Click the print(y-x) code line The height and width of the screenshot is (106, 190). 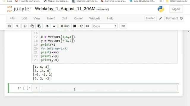(x=50, y=60)
